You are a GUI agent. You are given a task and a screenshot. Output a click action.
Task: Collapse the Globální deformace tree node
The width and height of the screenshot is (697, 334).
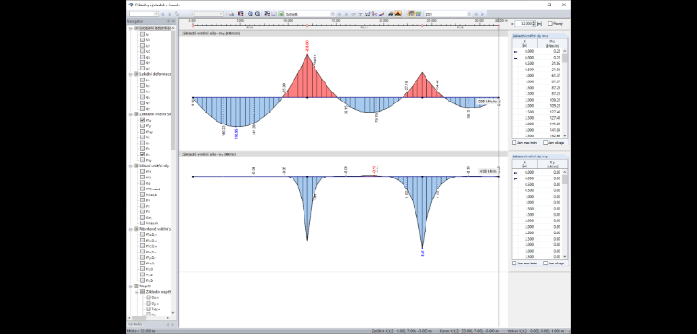click(x=130, y=28)
